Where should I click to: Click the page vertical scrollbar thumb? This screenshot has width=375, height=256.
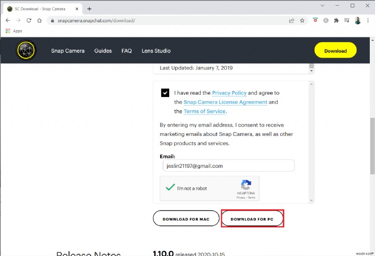coord(372,146)
